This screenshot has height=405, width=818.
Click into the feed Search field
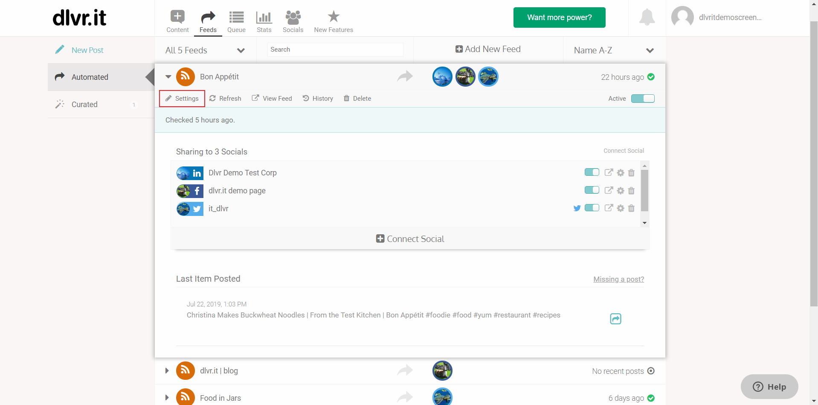click(335, 50)
